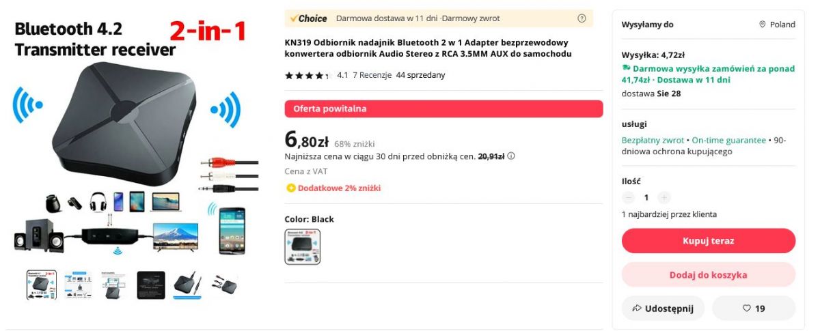Click the five-star rating icons
The height and width of the screenshot is (331, 820).
pyautogui.click(x=307, y=76)
